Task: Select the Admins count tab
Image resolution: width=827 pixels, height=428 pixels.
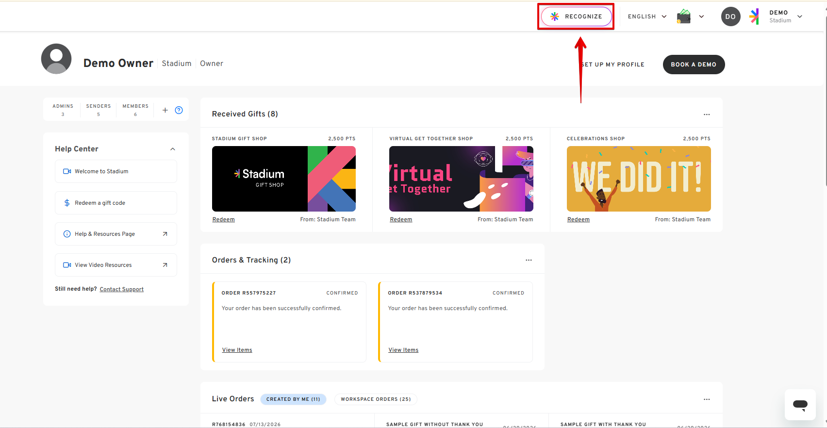Action: click(63, 110)
